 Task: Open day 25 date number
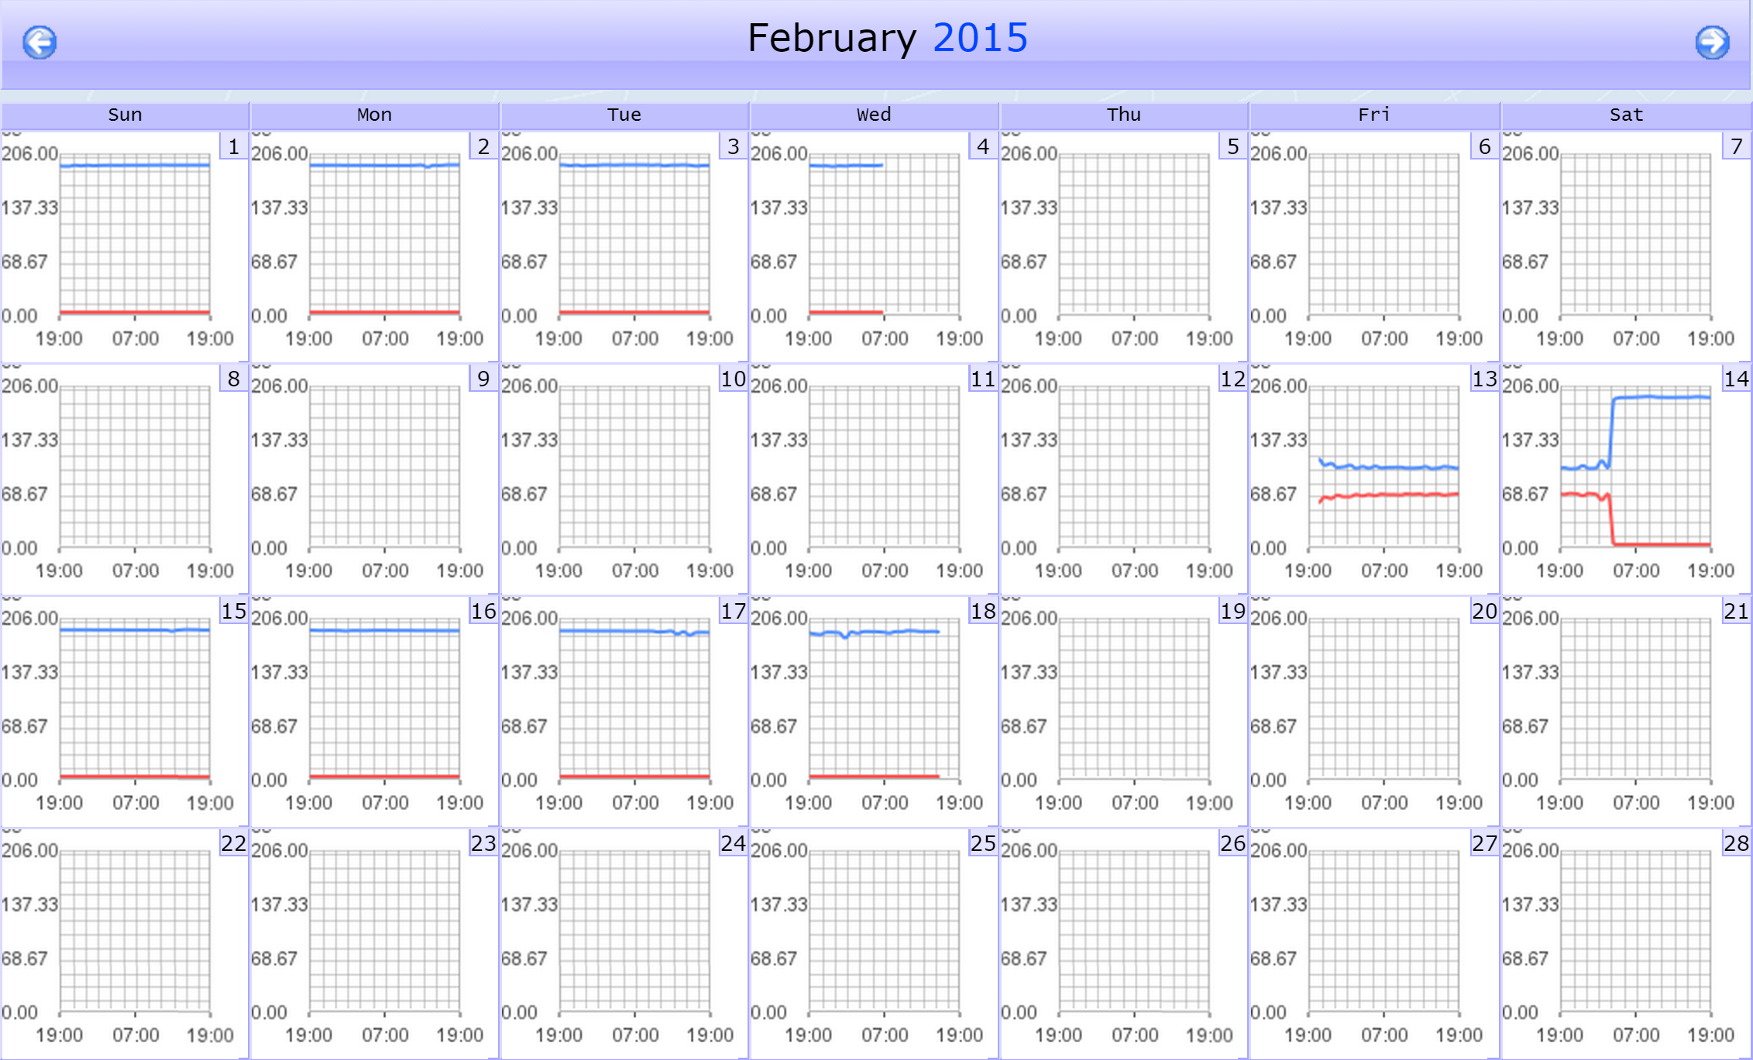click(x=983, y=843)
